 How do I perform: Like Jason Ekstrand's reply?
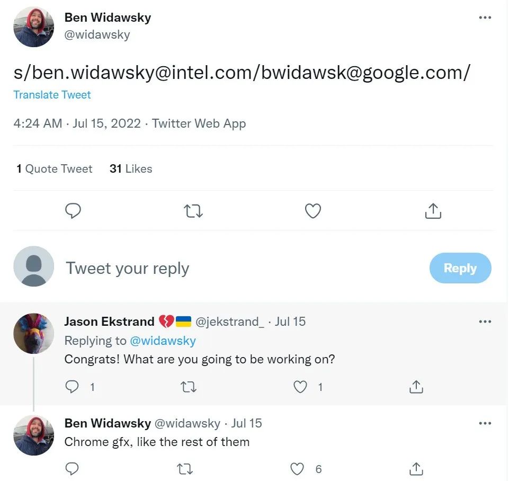(300, 387)
